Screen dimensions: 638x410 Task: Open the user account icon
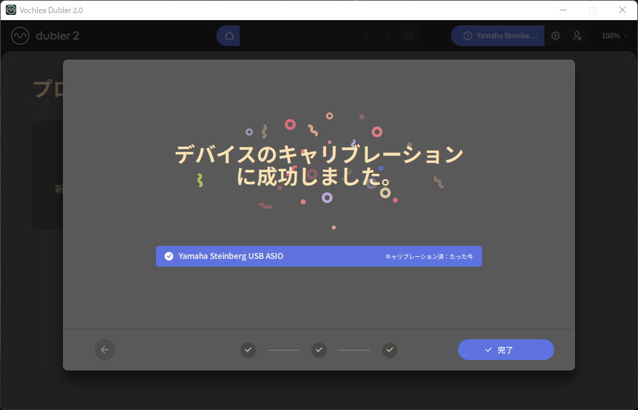[x=577, y=36]
